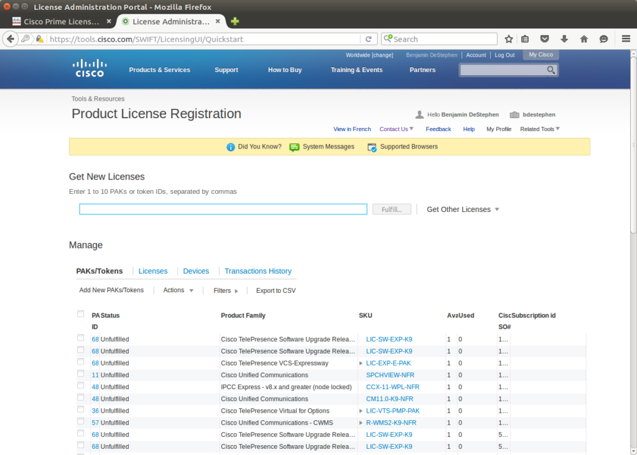Screen dimensions: 637x455
Task: Click the Fulfill button
Action: [392, 209]
